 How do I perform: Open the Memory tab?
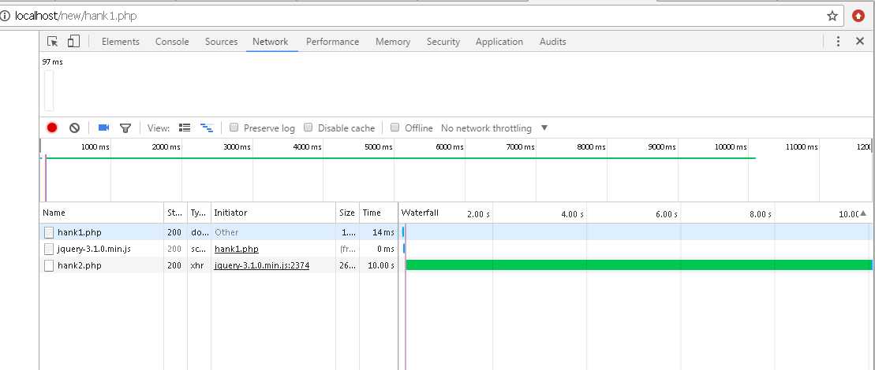tap(393, 42)
